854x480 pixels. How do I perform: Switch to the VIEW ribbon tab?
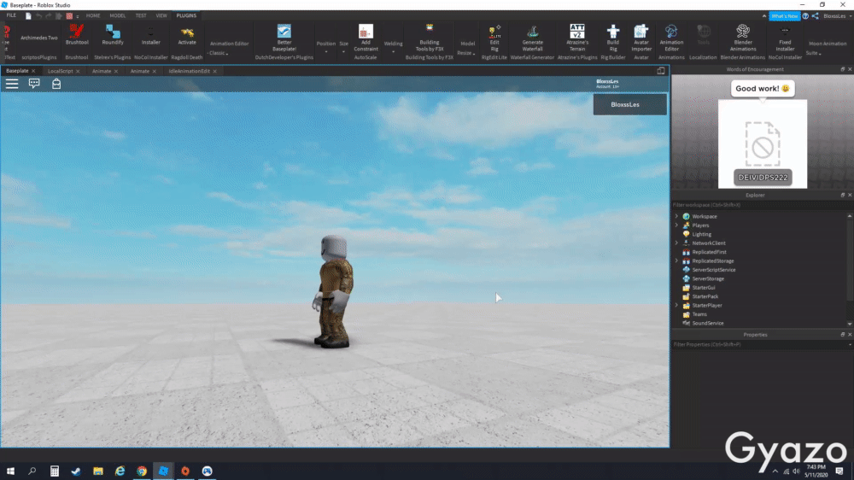coord(161,15)
